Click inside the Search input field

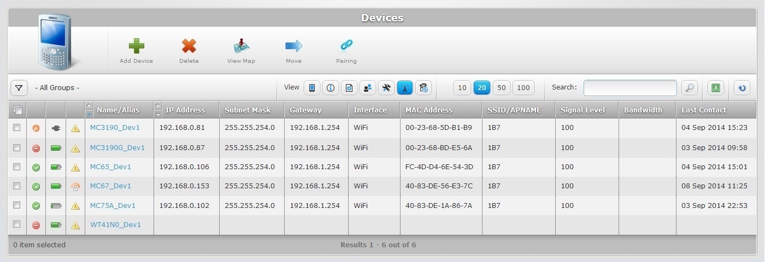[x=630, y=88]
